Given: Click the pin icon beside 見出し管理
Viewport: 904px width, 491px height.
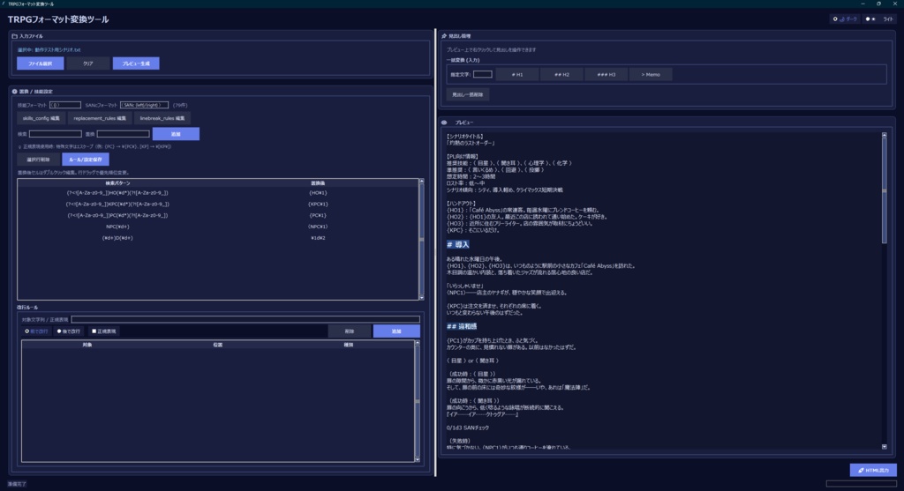Looking at the screenshot, I should click(x=444, y=36).
